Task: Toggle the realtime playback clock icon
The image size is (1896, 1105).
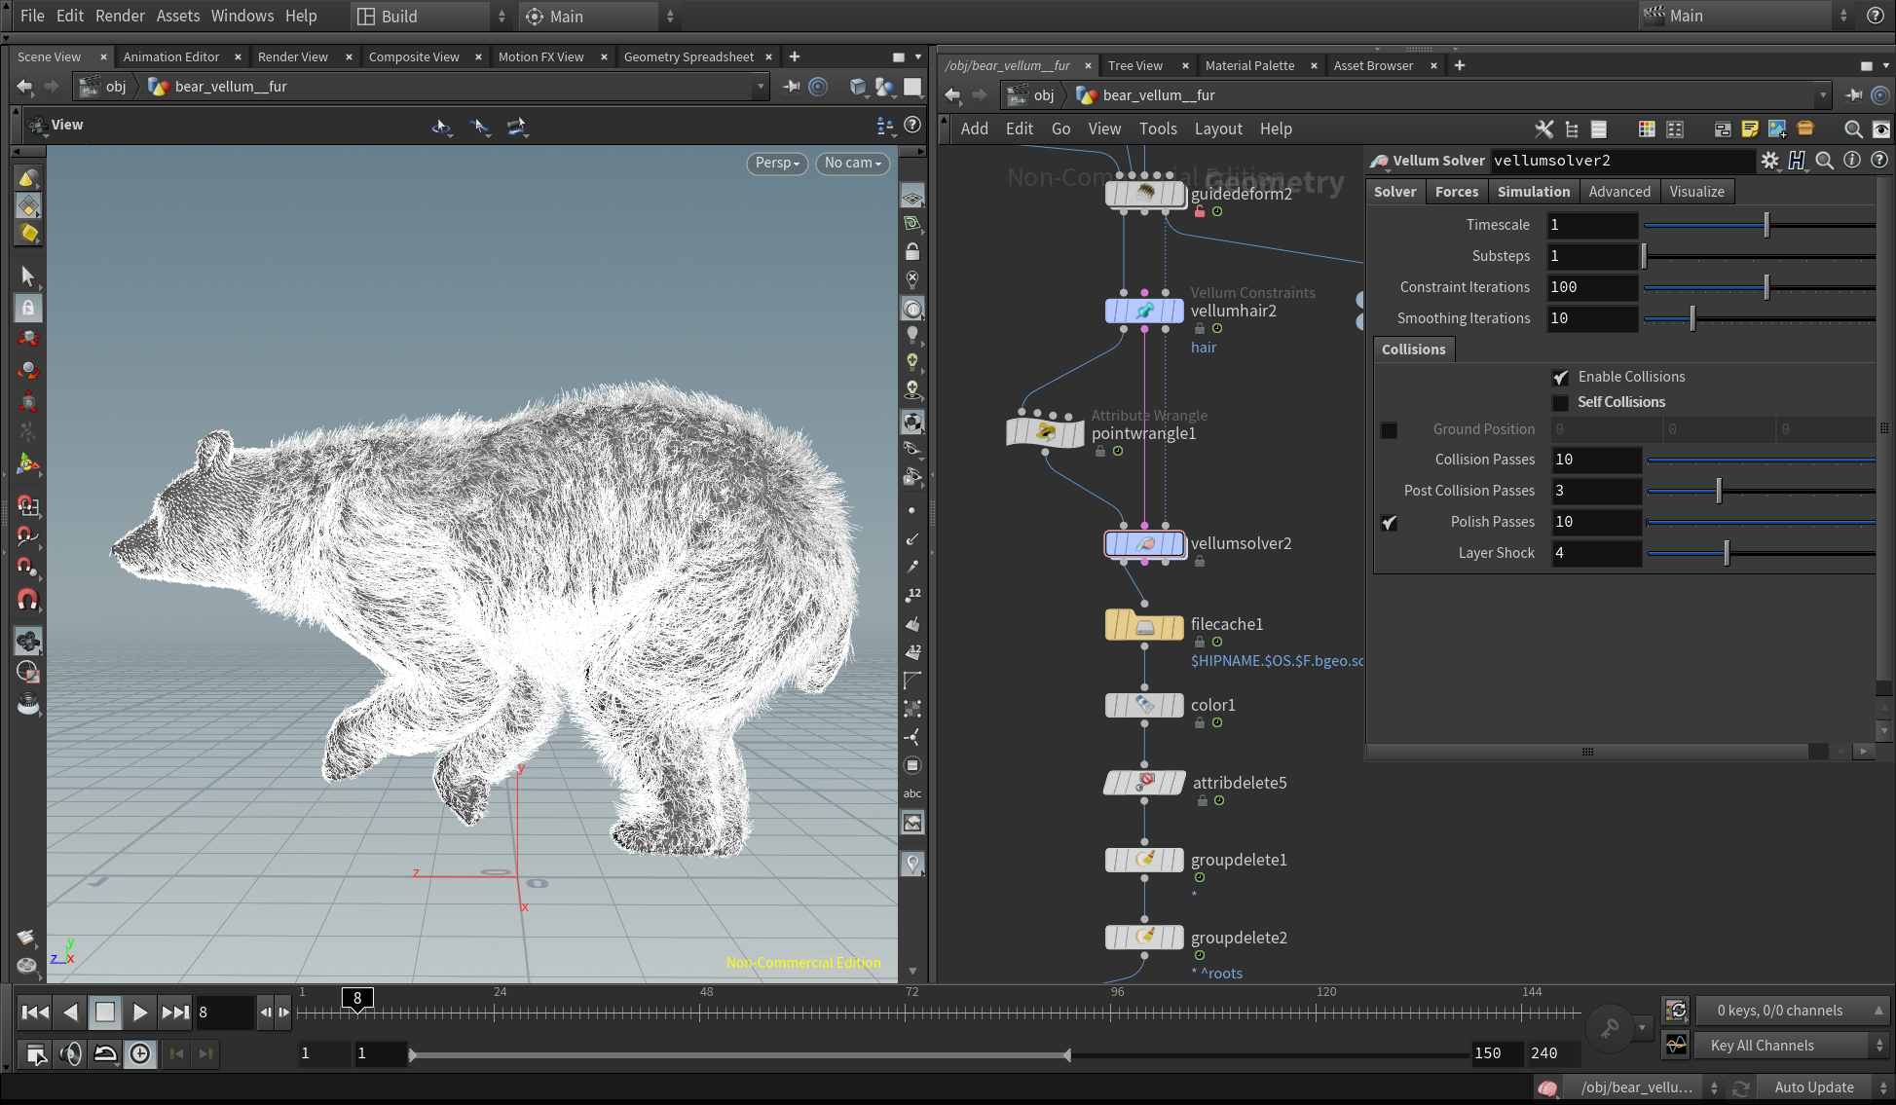Action: point(140,1053)
